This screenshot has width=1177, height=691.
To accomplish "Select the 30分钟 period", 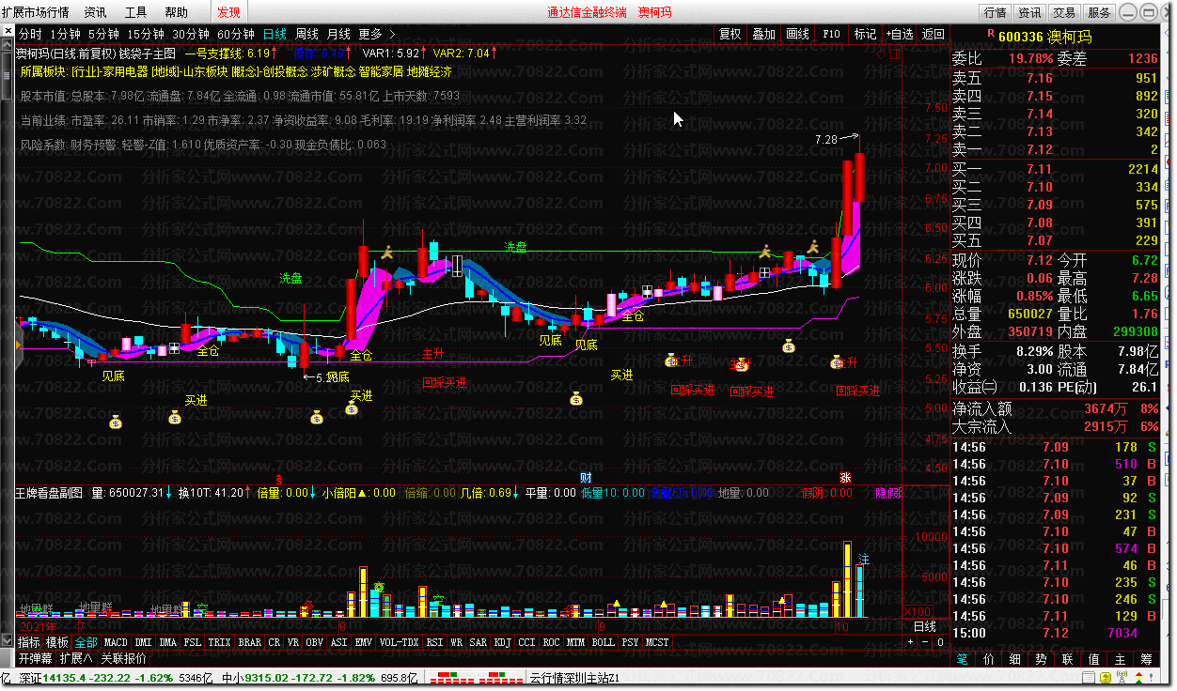I will 190,34.
